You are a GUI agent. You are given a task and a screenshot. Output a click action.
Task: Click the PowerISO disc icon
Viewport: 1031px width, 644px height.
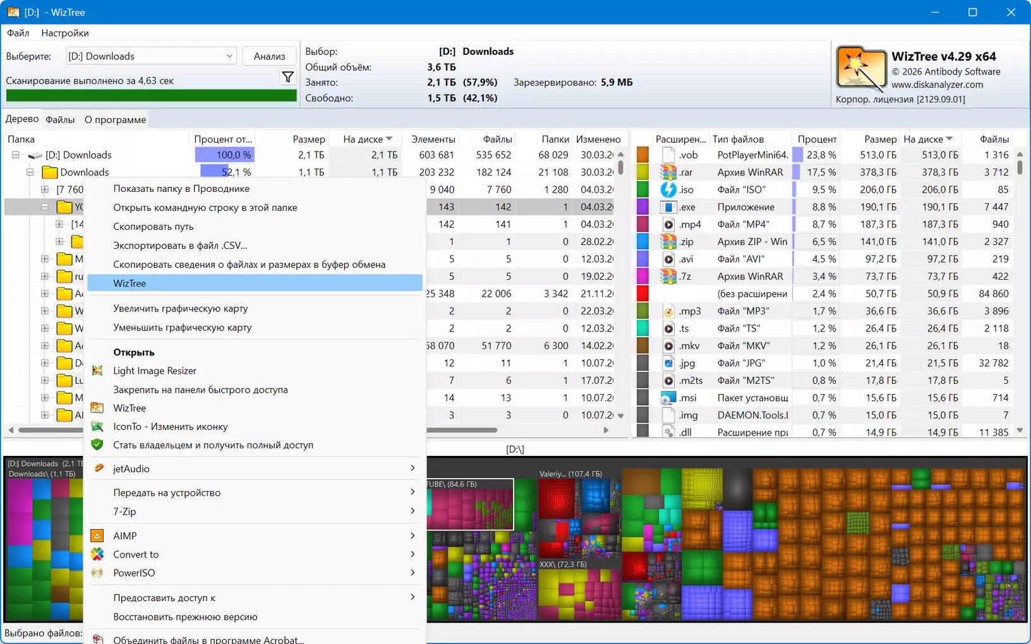click(x=97, y=573)
